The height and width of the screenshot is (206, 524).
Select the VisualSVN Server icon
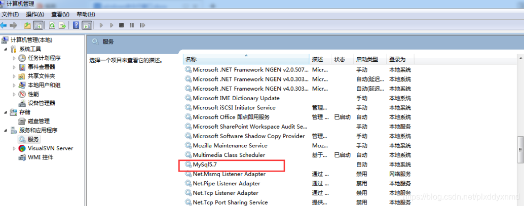point(22,148)
